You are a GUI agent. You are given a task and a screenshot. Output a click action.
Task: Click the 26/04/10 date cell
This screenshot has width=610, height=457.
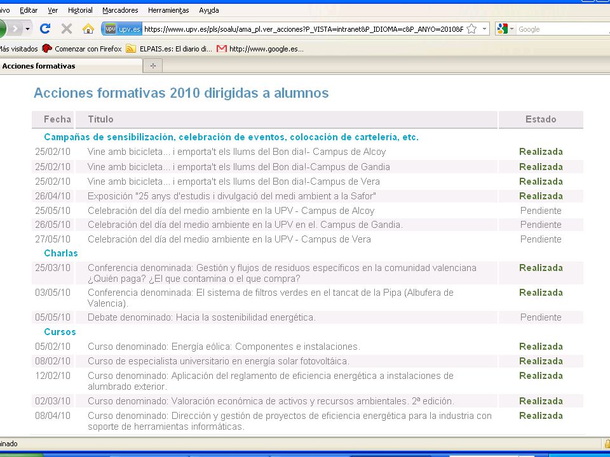point(53,196)
